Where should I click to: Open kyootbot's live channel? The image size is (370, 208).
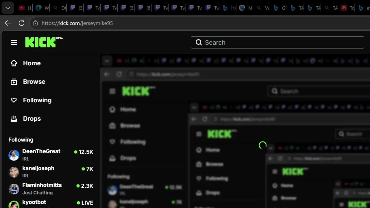[x=51, y=203]
